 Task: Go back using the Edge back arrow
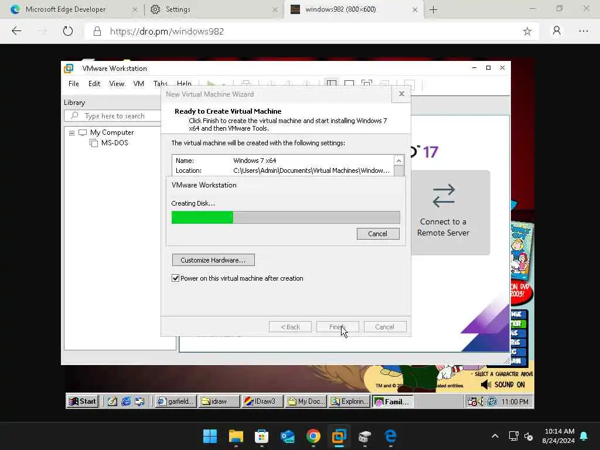16,31
